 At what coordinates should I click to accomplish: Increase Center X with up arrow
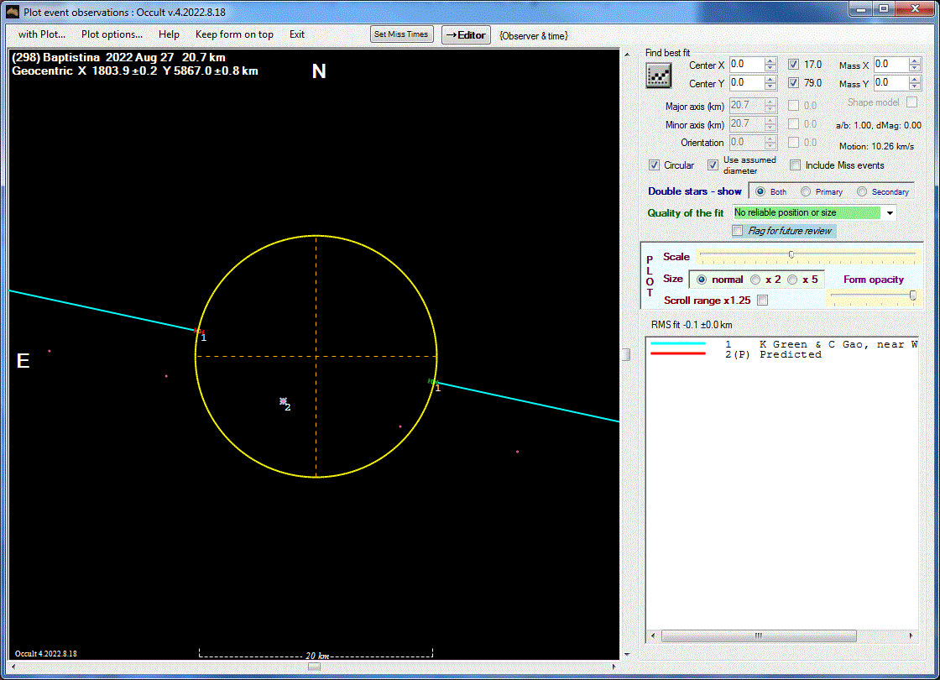[x=770, y=60]
